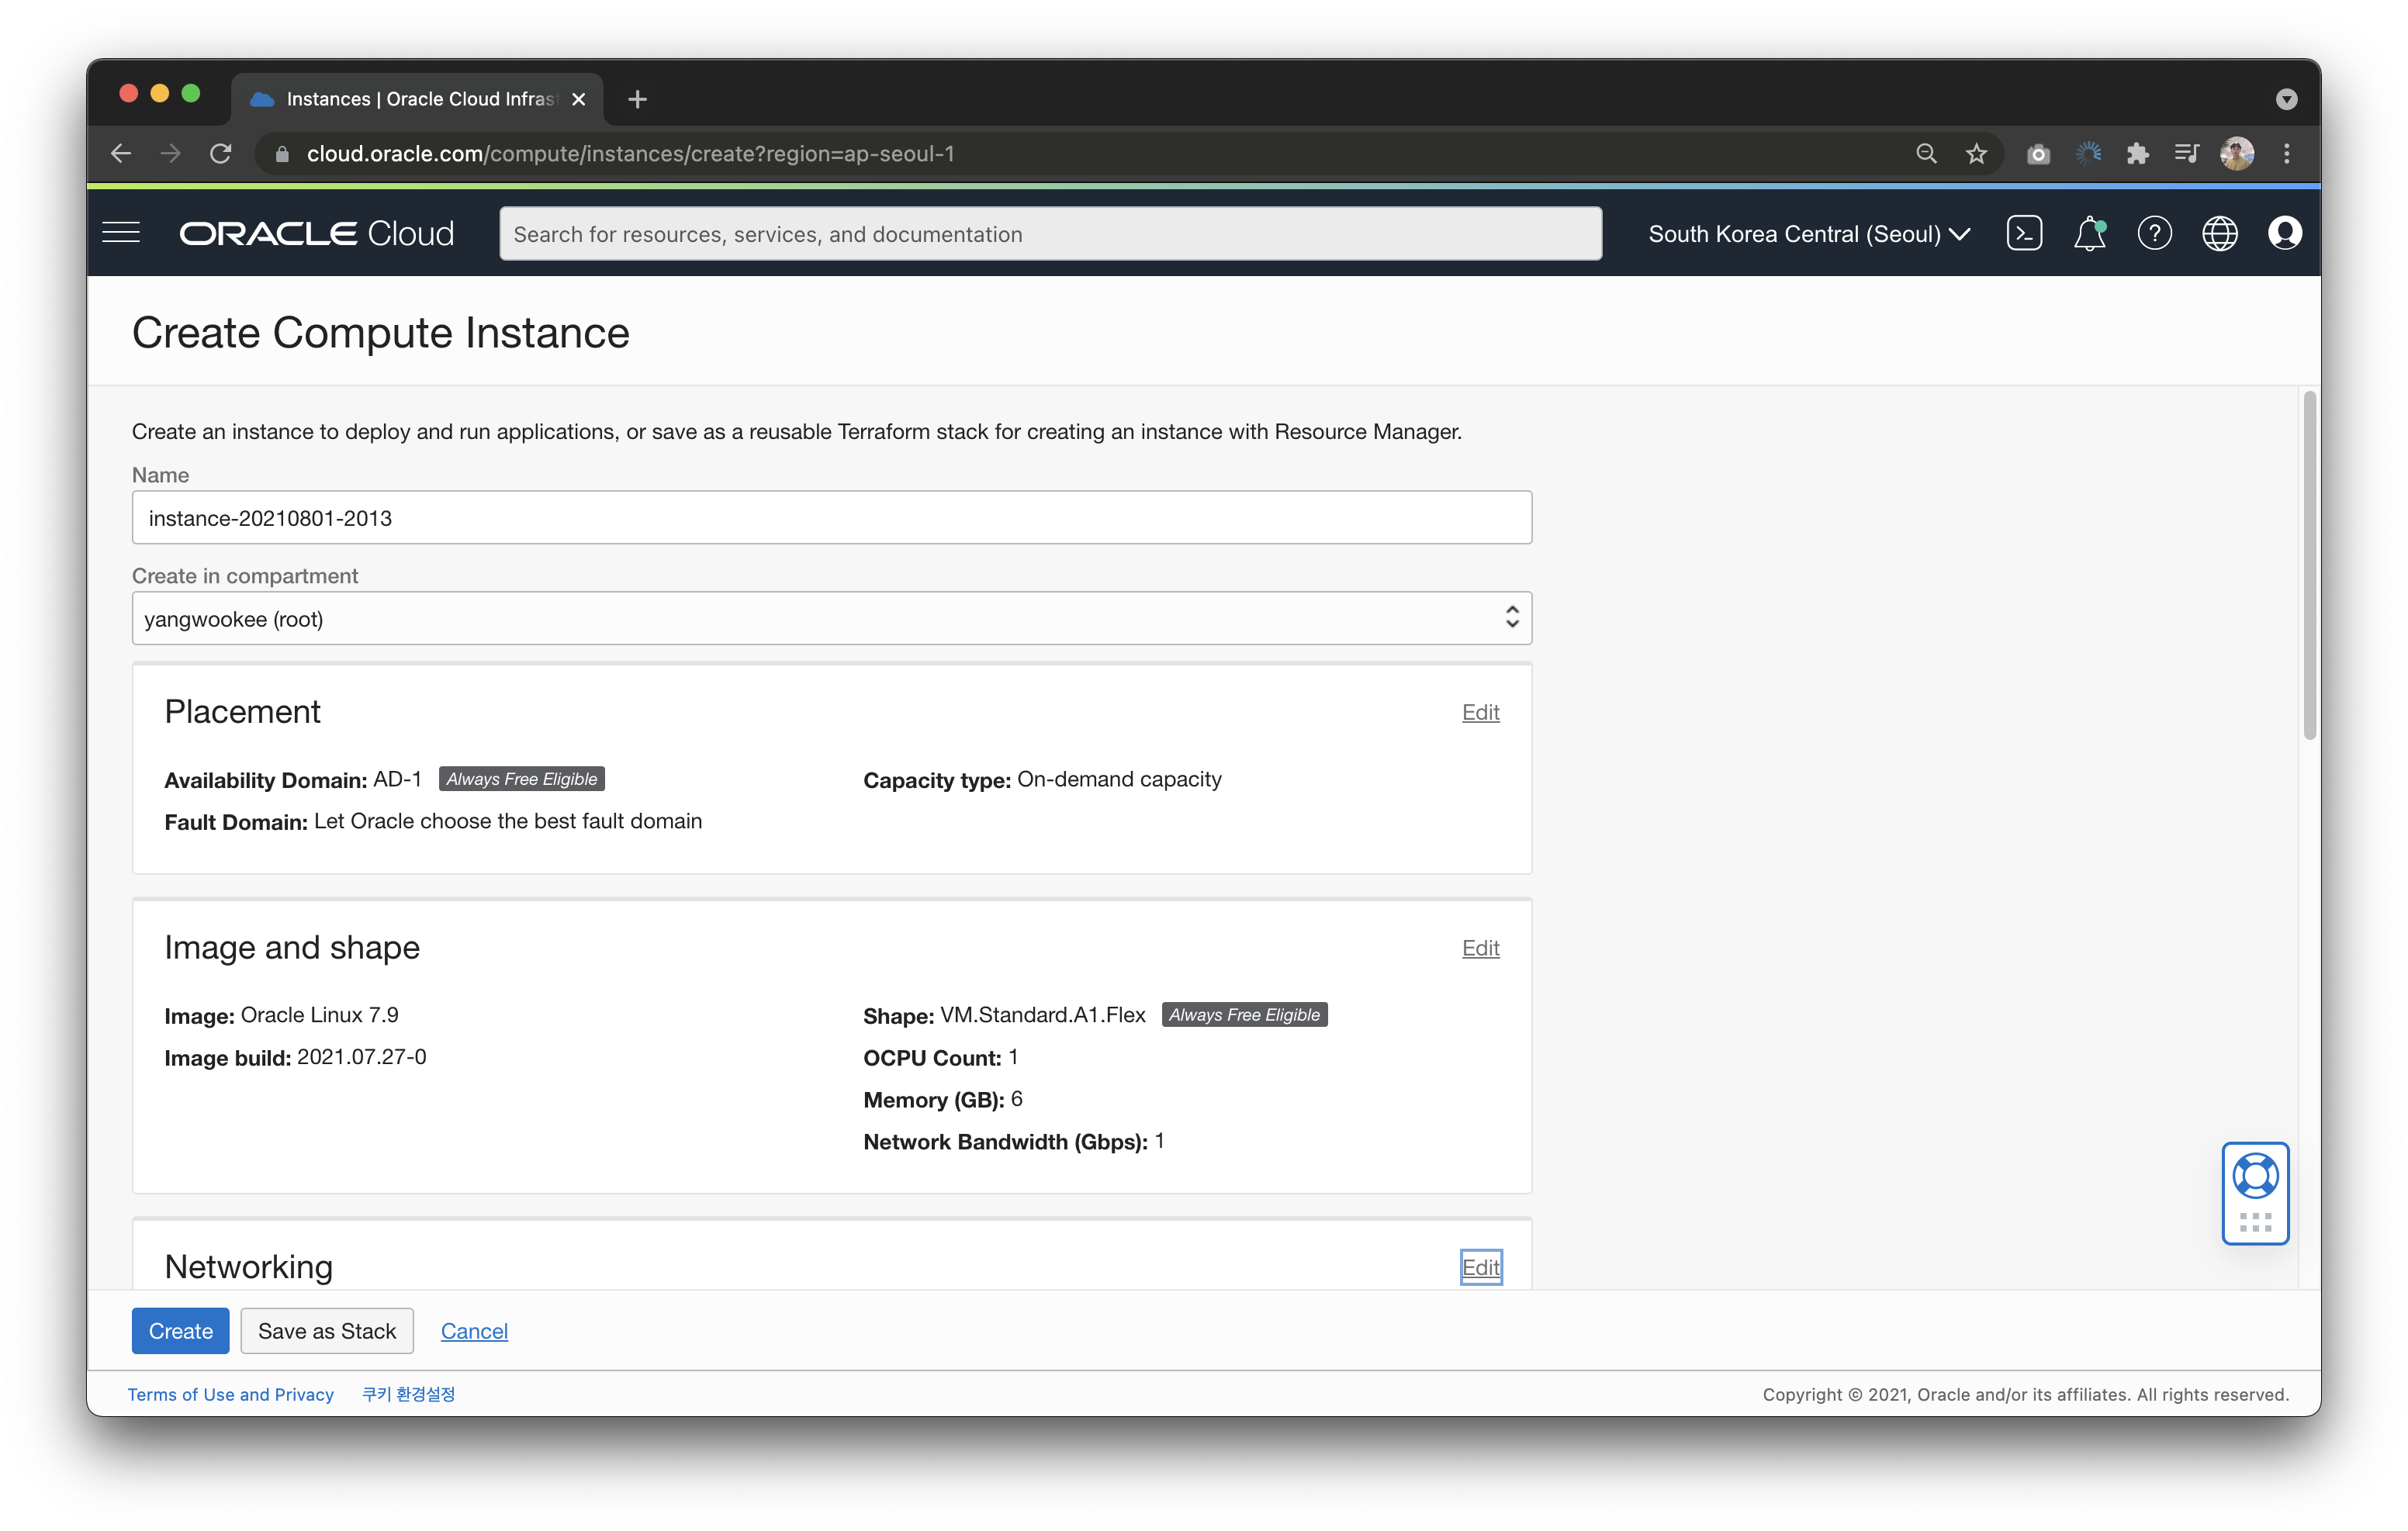Click the 'Network Bandwidth (Gbps):' label
2408x1531 pixels.
point(1005,1141)
